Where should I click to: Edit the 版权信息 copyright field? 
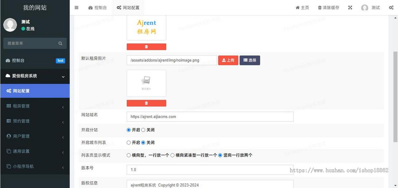click(x=210, y=184)
